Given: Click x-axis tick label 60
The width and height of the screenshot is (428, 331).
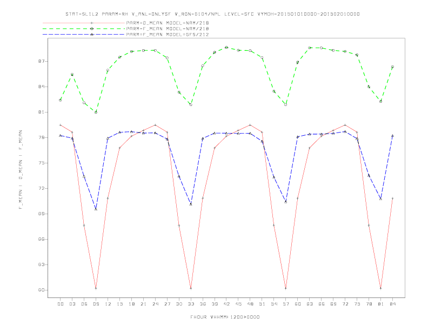Looking at the screenshot, I should (298, 304).
